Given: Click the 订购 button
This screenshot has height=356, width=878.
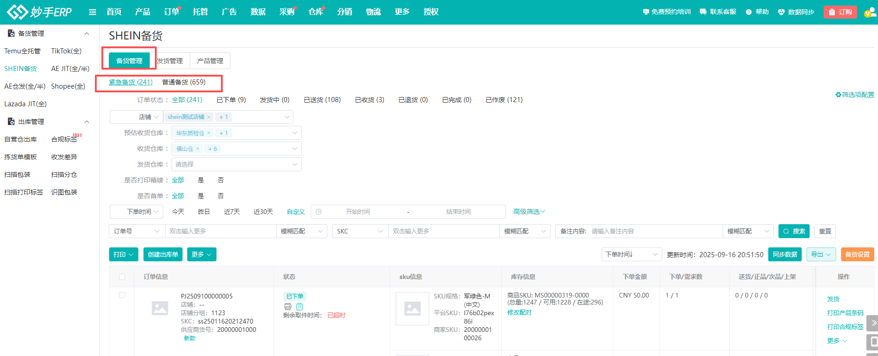Looking at the screenshot, I should click(x=840, y=12).
